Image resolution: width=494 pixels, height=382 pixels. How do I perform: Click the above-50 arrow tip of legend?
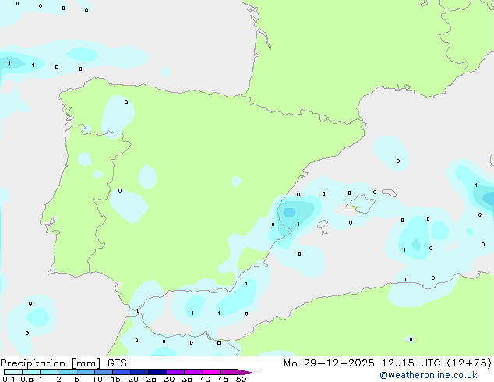pos(247,372)
